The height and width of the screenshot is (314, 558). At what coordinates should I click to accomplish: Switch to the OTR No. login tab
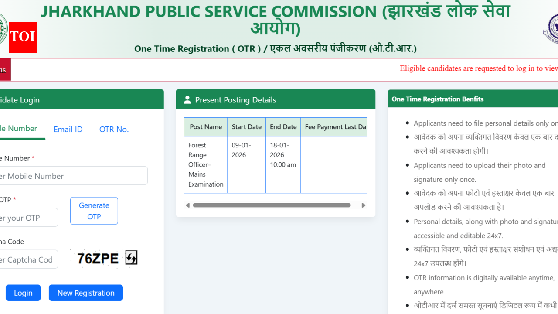(x=114, y=129)
